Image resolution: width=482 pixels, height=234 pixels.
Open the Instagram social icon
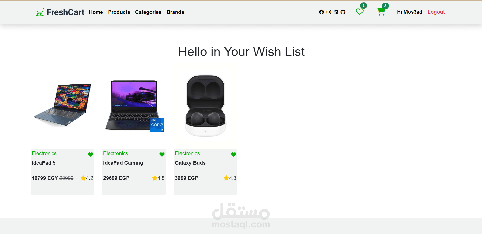(329, 12)
